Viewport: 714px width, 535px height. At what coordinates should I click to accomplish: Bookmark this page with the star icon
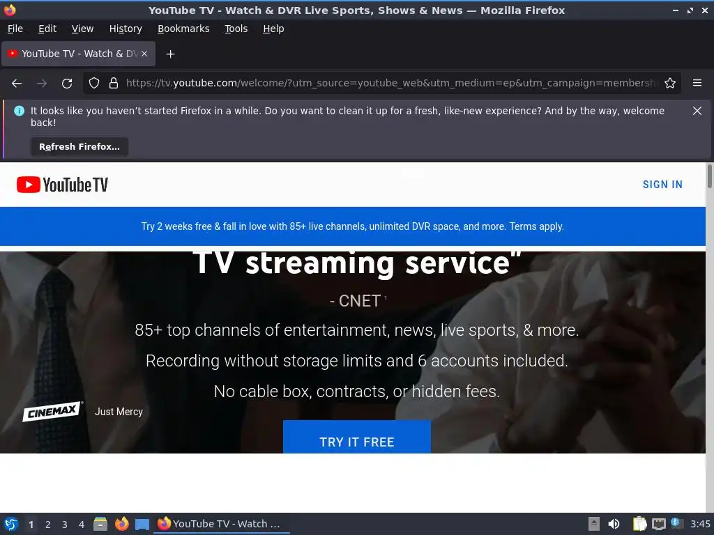[670, 83]
